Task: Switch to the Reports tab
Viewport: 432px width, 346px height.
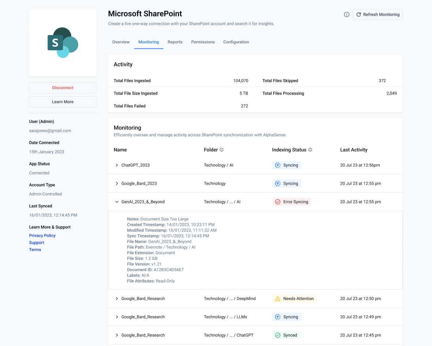Action: tap(175, 42)
